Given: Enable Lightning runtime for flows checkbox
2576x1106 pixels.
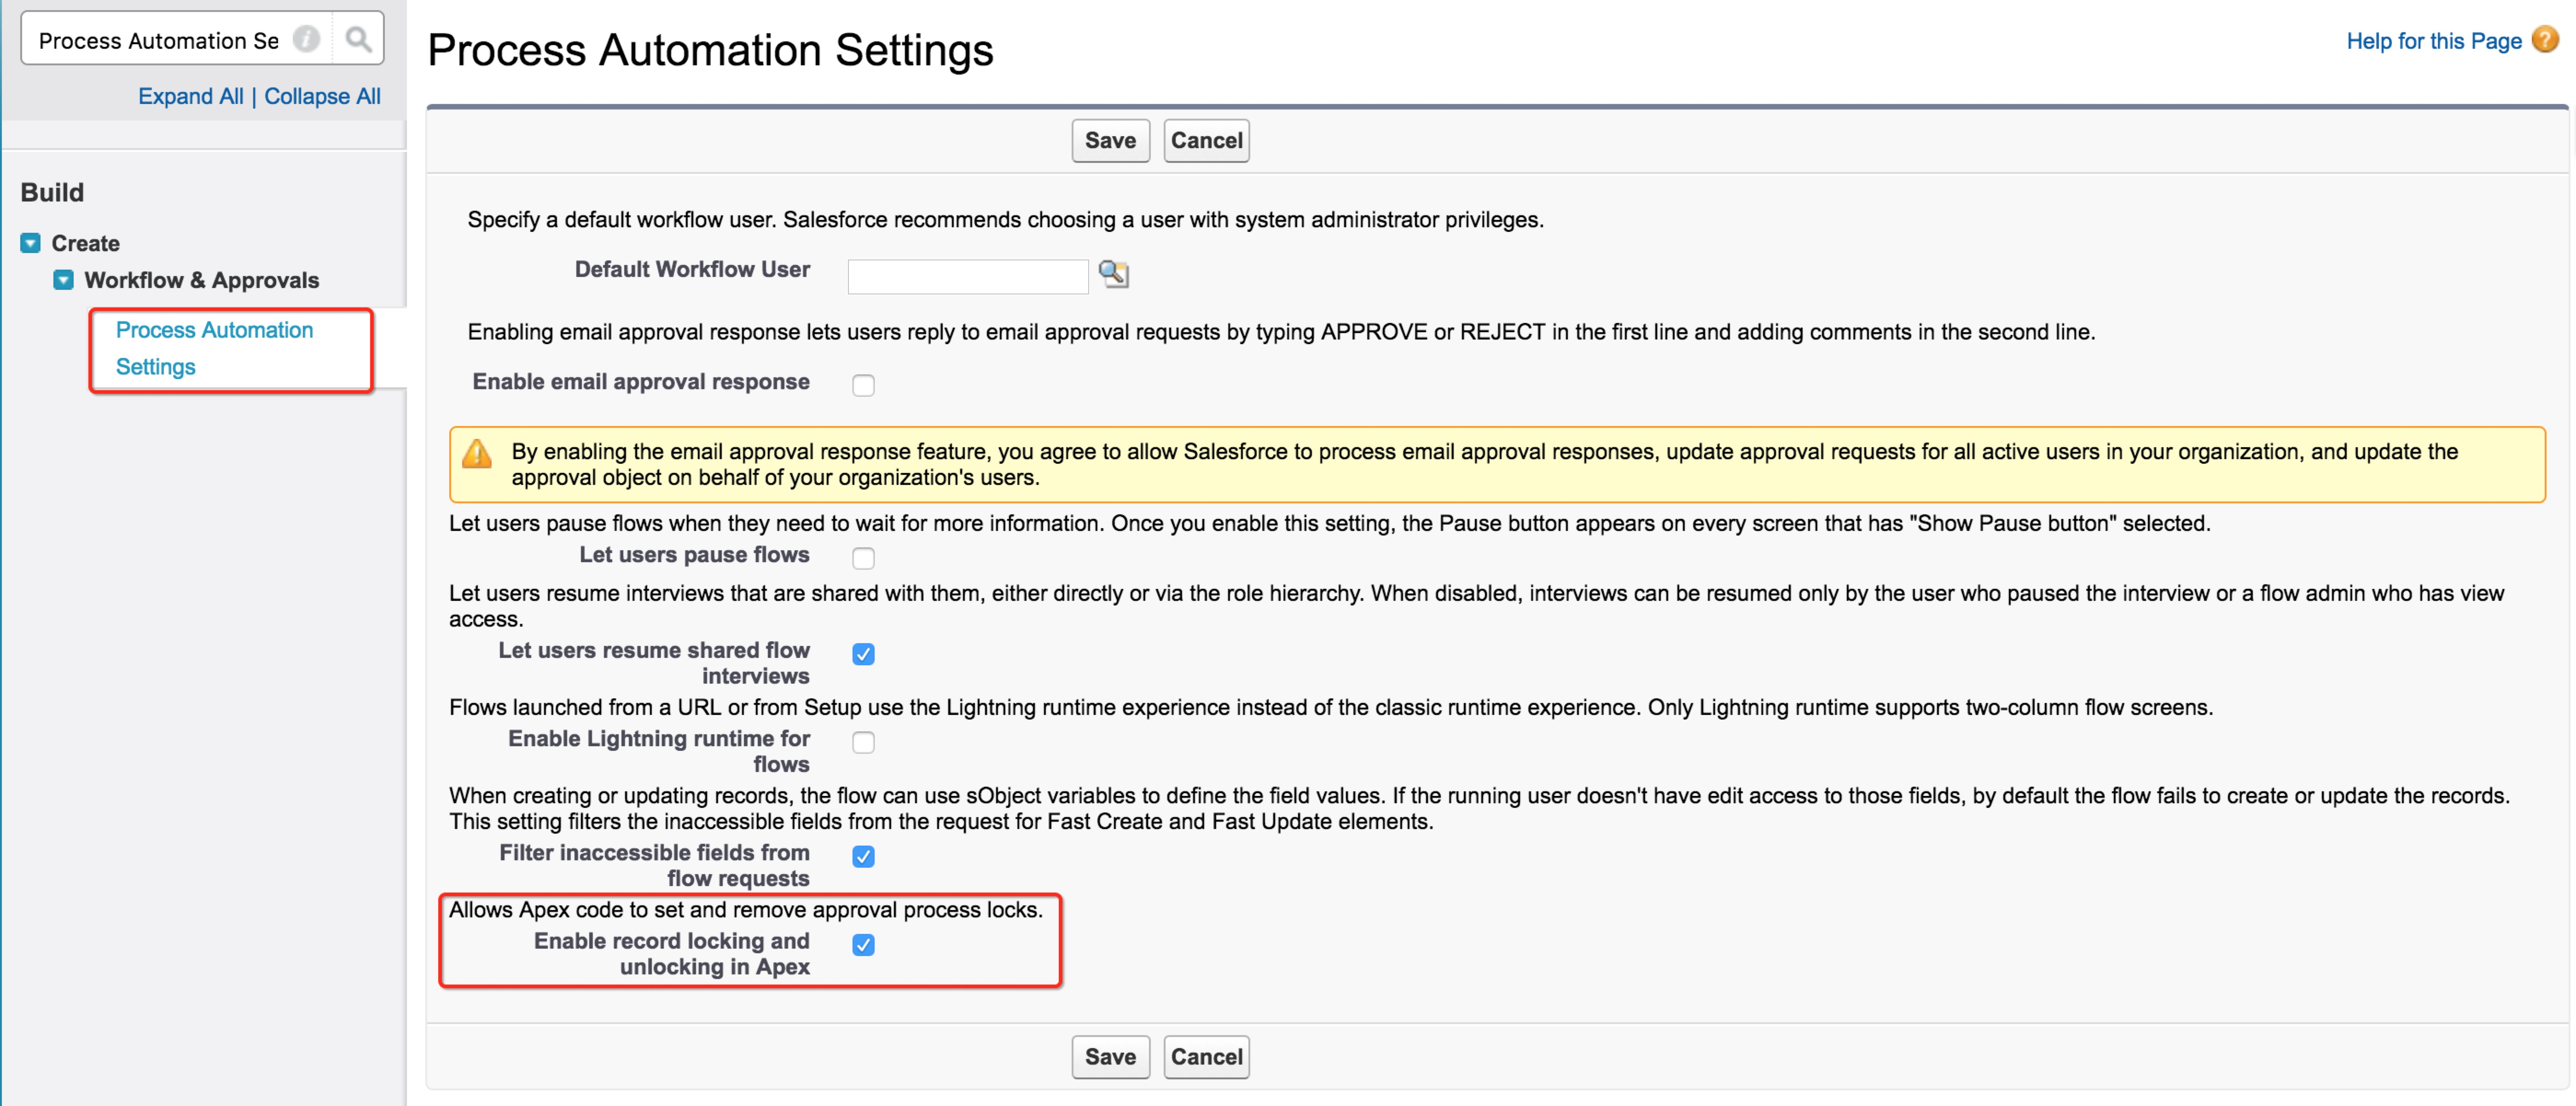Looking at the screenshot, I should click(x=863, y=743).
